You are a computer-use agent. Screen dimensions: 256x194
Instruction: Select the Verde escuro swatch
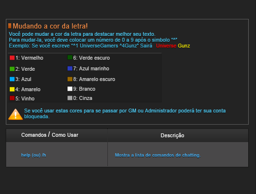click(x=70, y=57)
